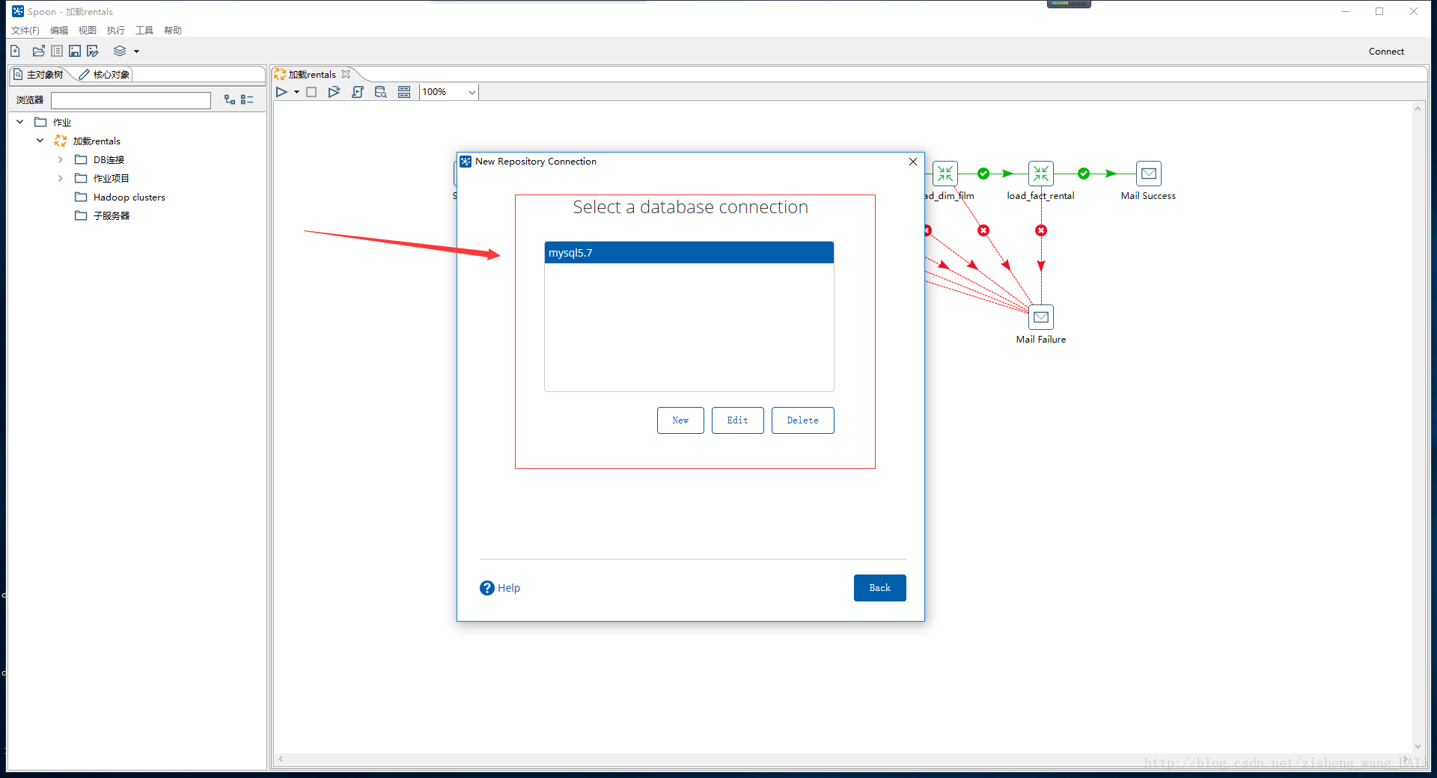
Task: Select the Hadoop clusters tree item
Action: [129, 197]
